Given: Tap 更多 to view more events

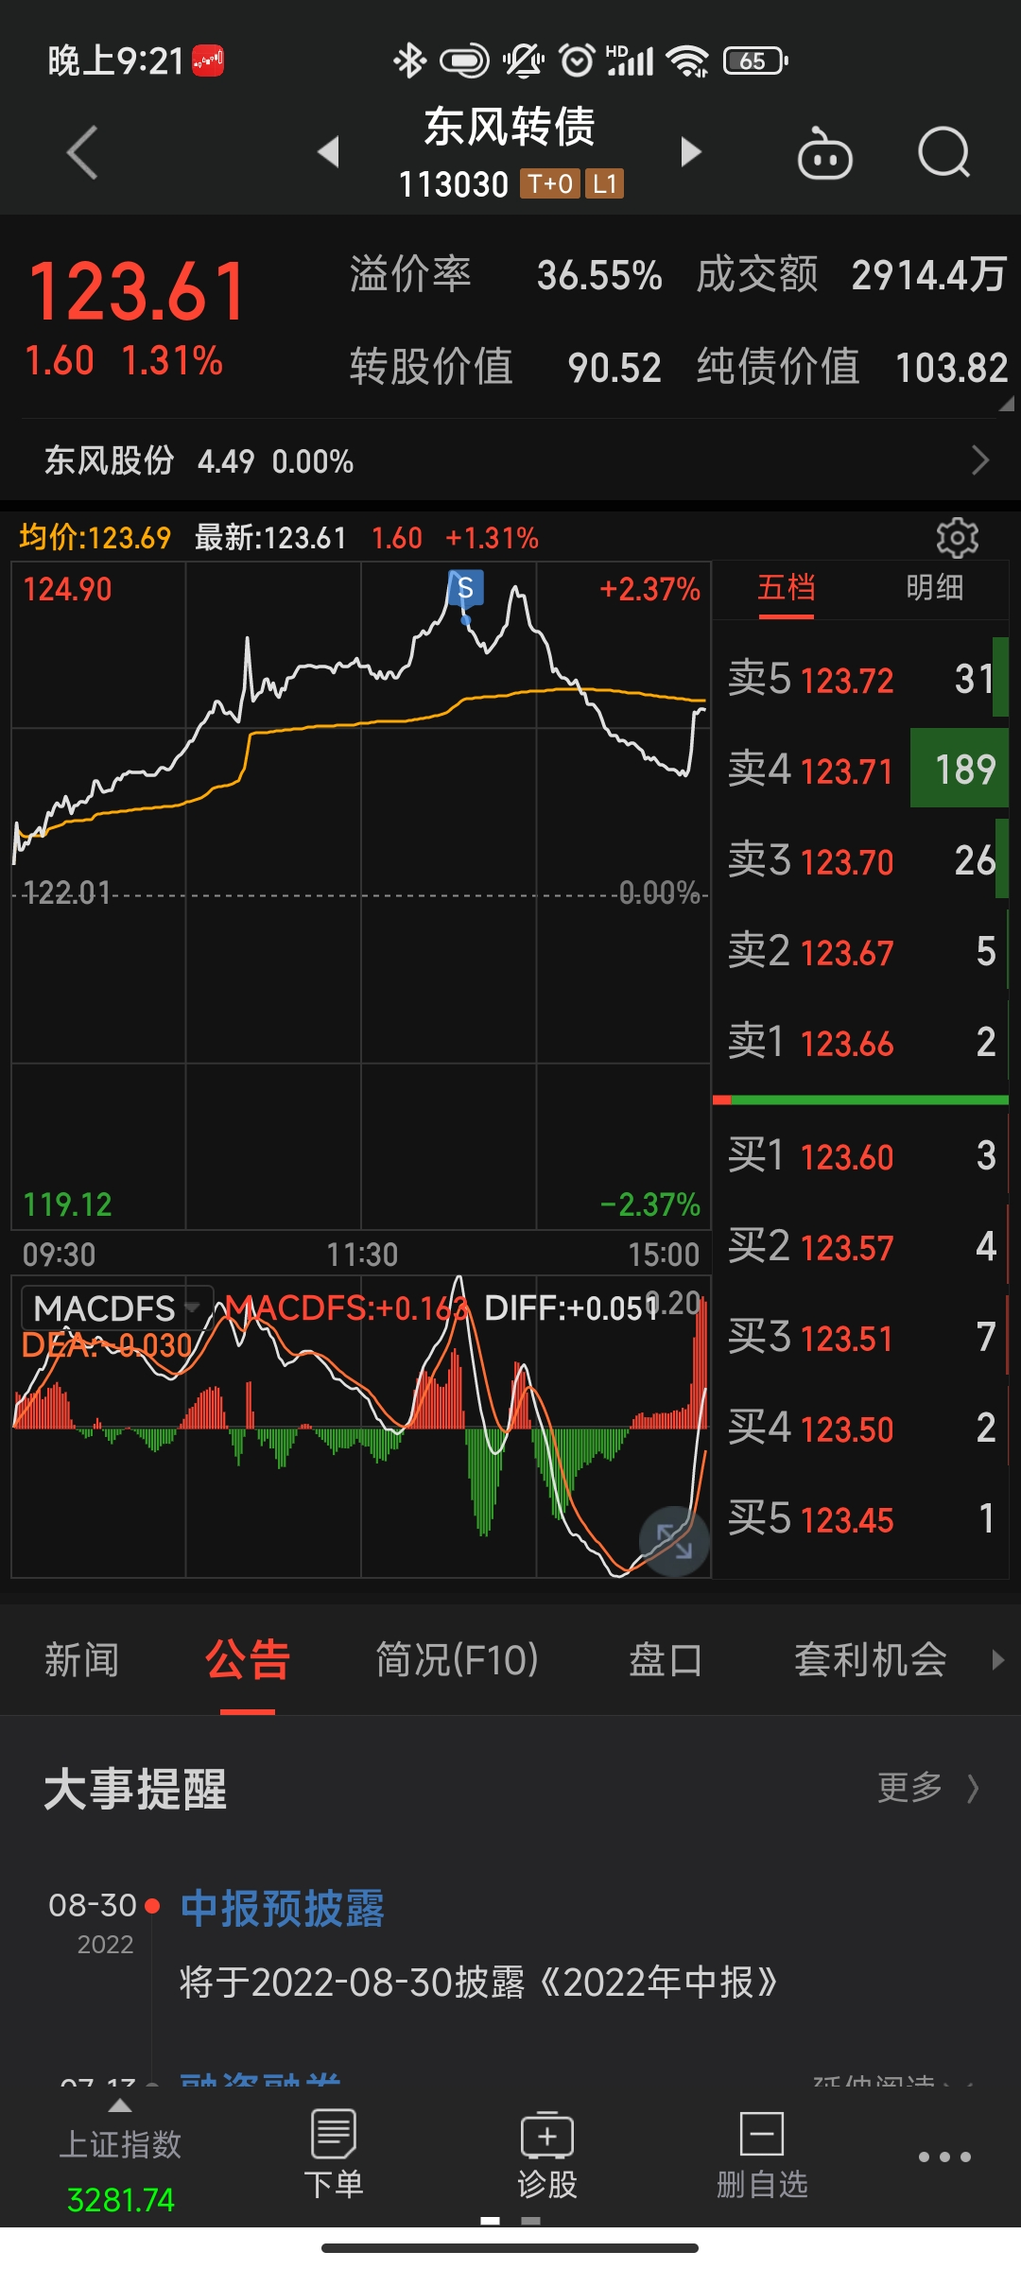Looking at the screenshot, I should 926,1788.
